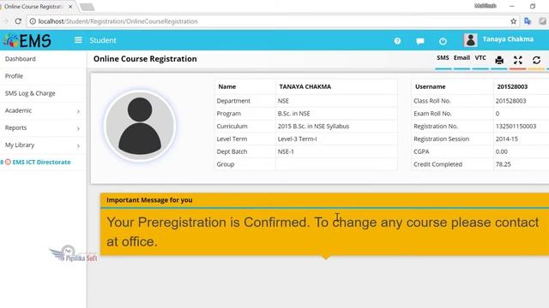Click the Online Course Registration page heading

[x=145, y=59]
